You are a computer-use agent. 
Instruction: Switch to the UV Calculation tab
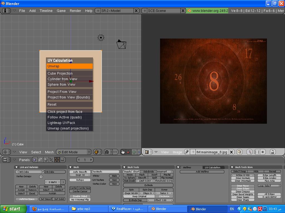tap(212, 167)
